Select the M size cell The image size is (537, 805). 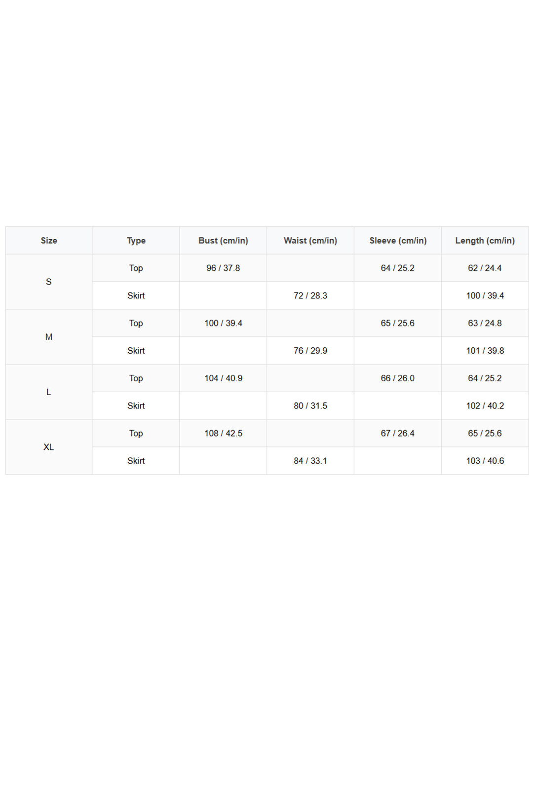49,337
